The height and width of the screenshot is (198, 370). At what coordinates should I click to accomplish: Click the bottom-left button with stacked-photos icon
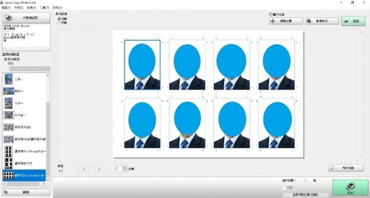pos(26,192)
